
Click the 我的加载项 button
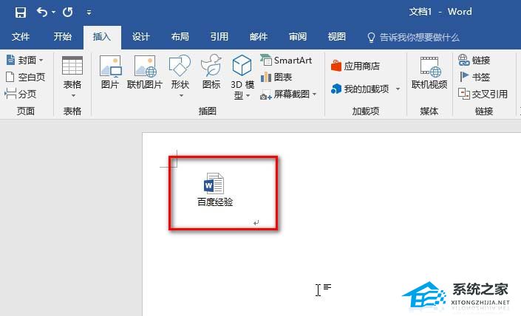click(x=360, y=89)
